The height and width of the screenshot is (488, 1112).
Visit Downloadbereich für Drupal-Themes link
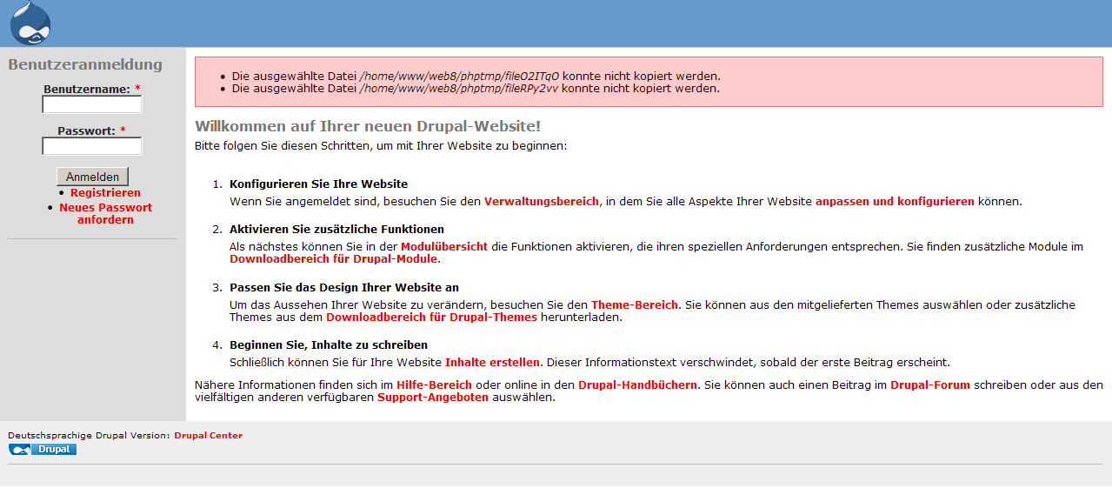point(431,318)
